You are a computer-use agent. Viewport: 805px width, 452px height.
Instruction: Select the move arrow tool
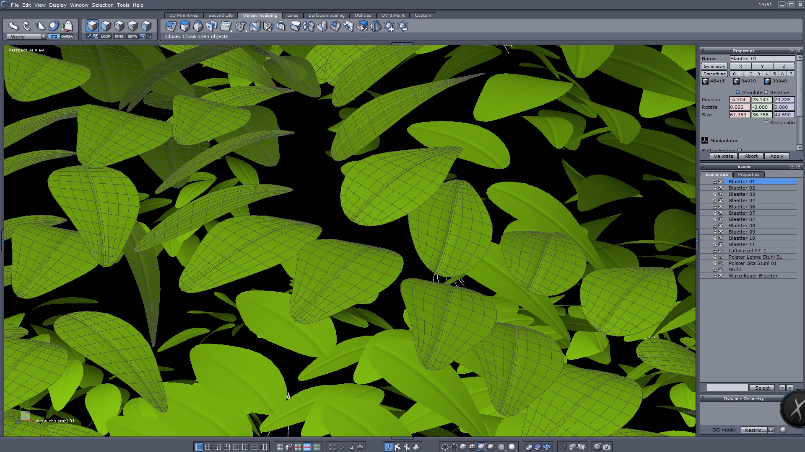tap(13, 26)
